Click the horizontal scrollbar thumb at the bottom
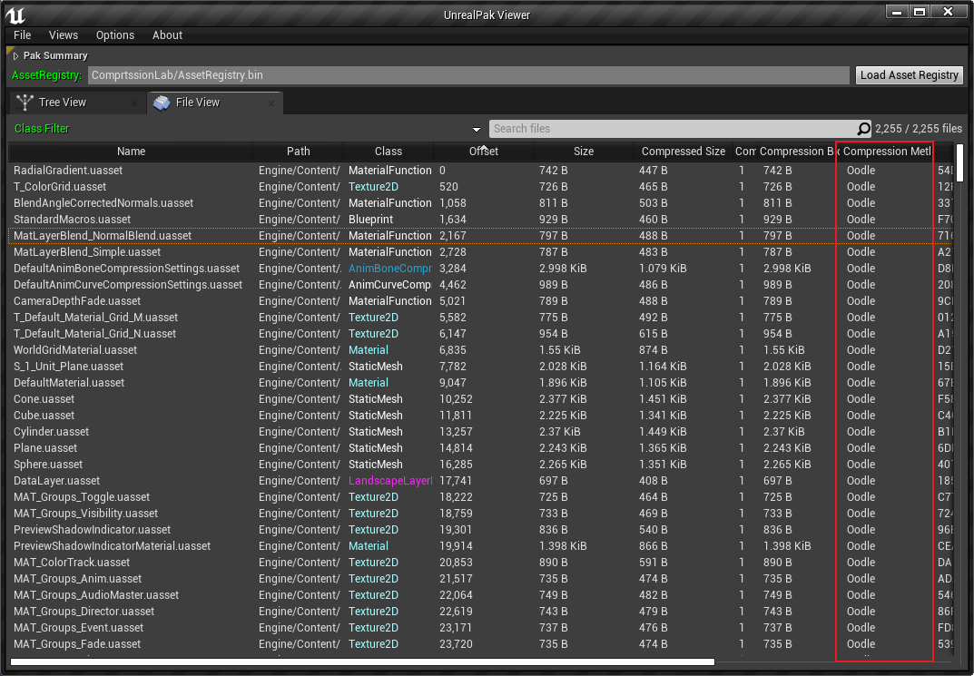Image resolution: width=974 pixels, height=676 pixels. (x=363, y=662)
